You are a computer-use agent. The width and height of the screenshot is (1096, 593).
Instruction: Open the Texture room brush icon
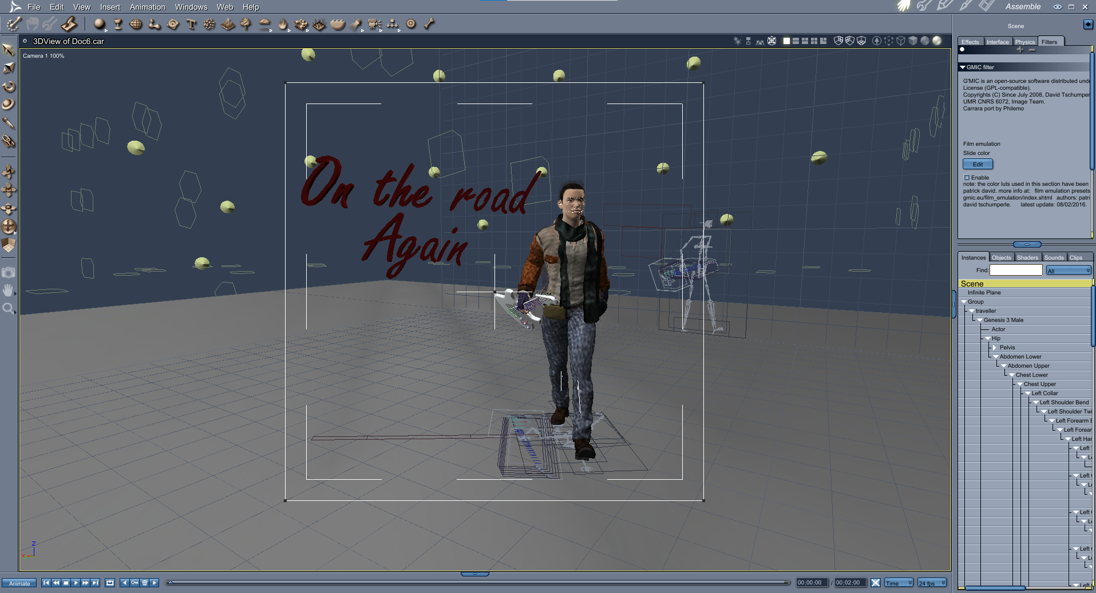click(x=966, y=6)
